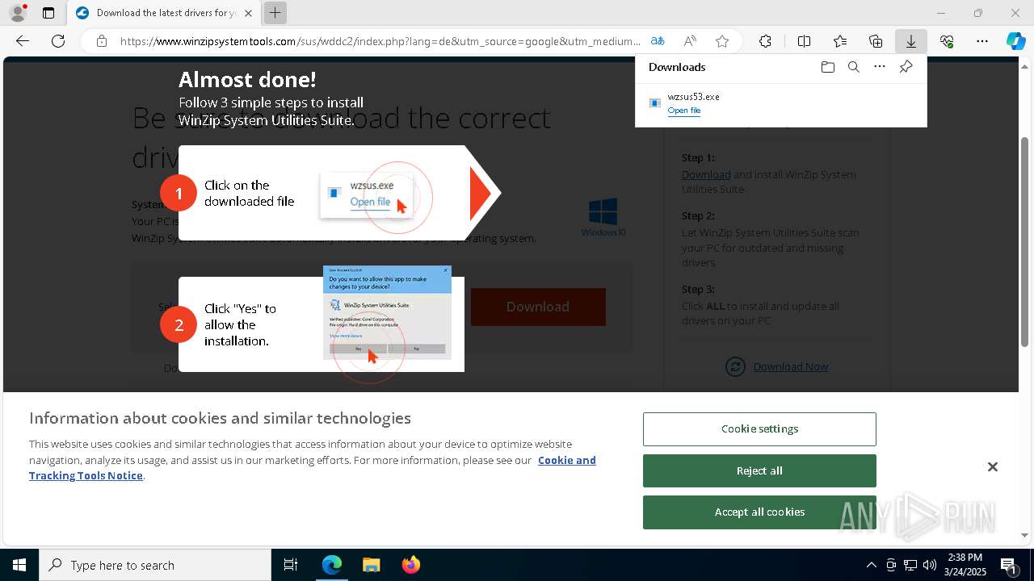Launch Firefox from taskbar

[x=410, y=565]
